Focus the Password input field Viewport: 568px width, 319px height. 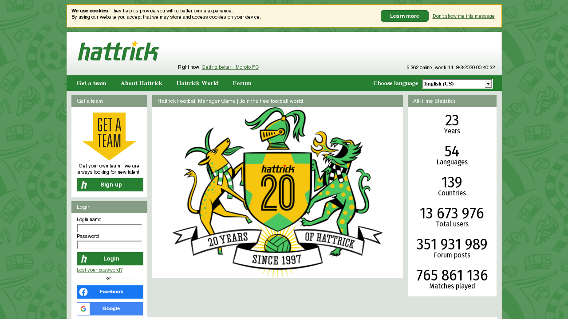click(109, 245)
